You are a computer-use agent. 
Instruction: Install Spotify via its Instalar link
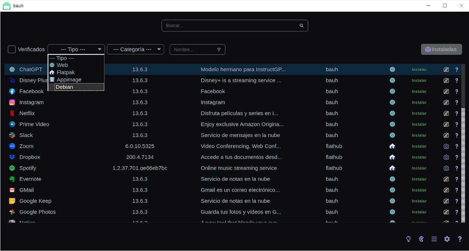click(419, 168)
